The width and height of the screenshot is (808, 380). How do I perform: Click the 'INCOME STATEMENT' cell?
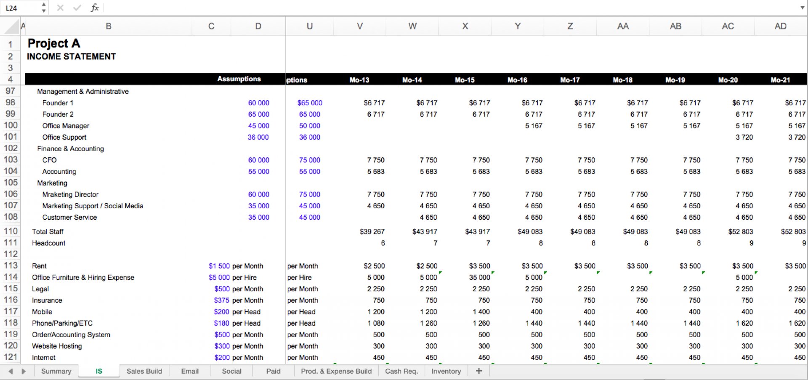[x=71, y=56]
